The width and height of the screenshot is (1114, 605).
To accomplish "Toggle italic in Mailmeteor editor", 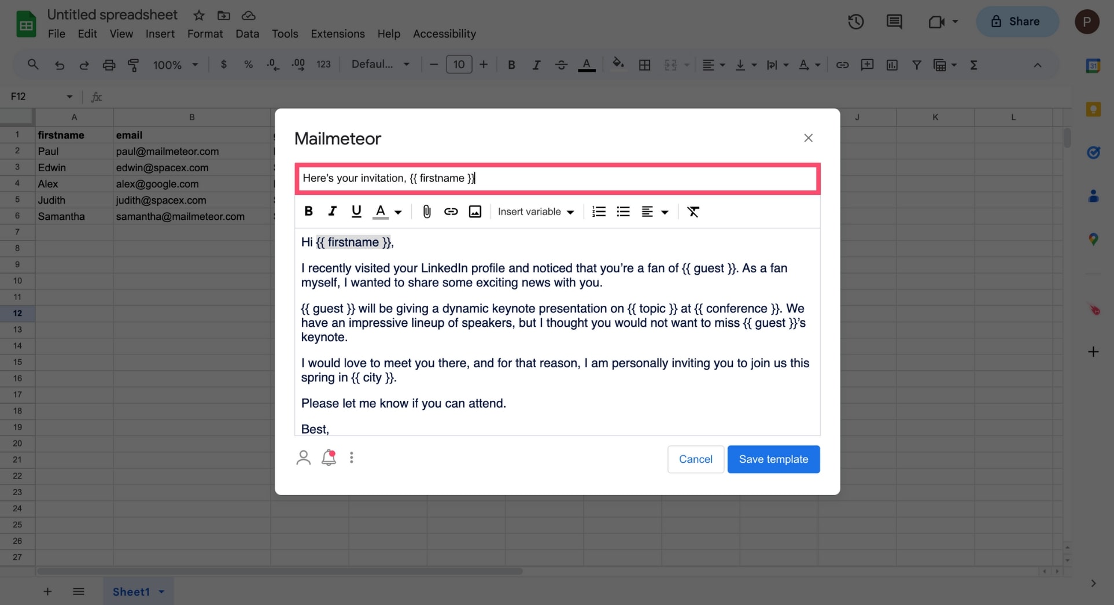I will tap(332, 211).
